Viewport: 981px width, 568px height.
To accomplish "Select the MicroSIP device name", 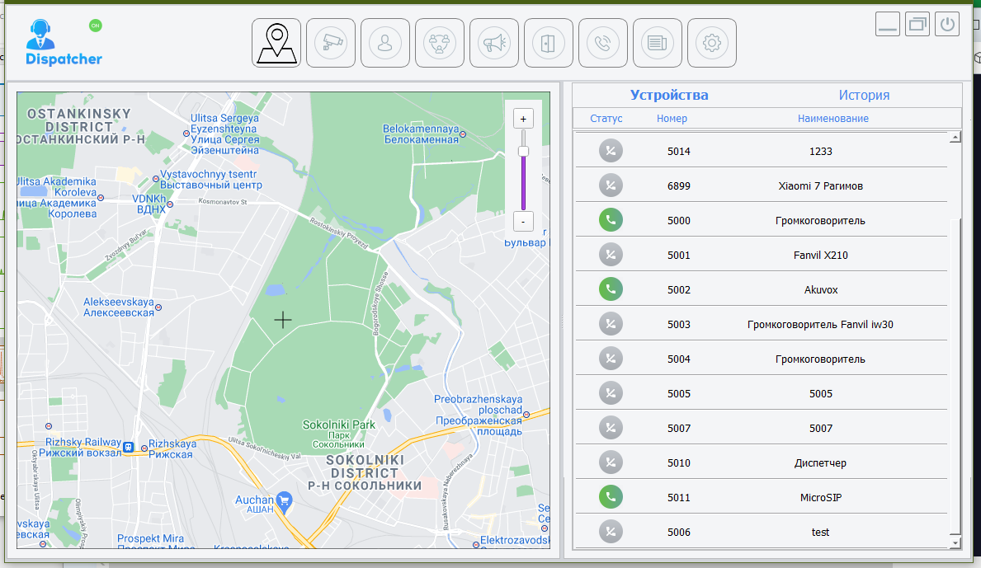I will pos(820,497).
